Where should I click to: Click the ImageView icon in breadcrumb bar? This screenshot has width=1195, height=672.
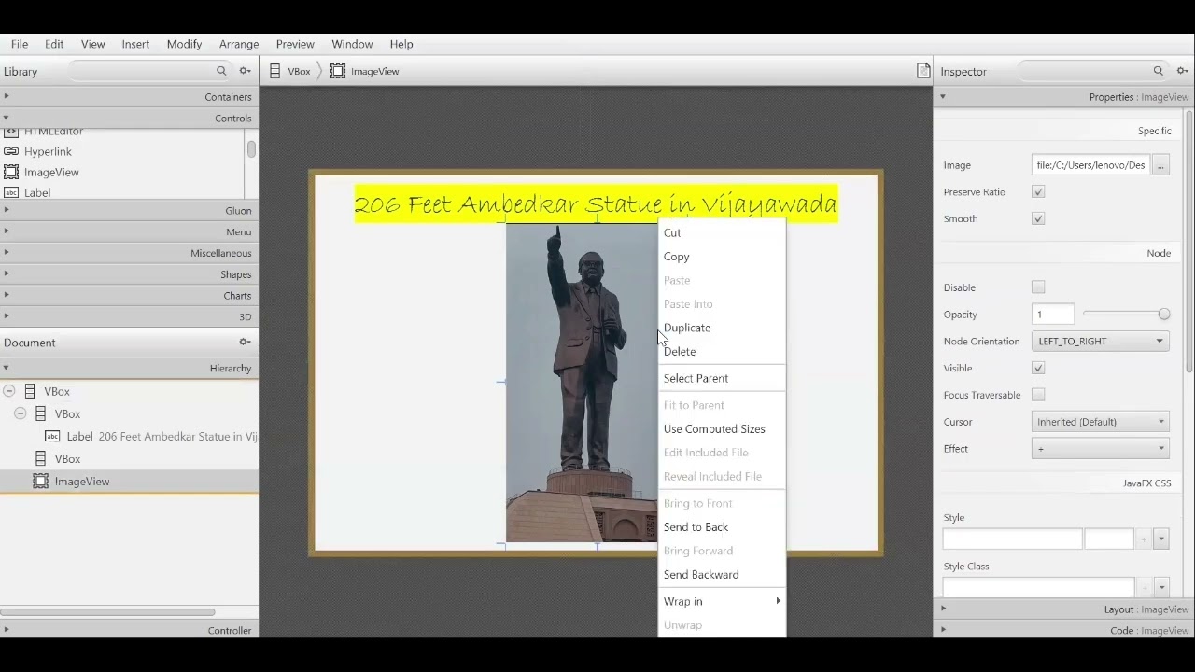coord(338,71)
